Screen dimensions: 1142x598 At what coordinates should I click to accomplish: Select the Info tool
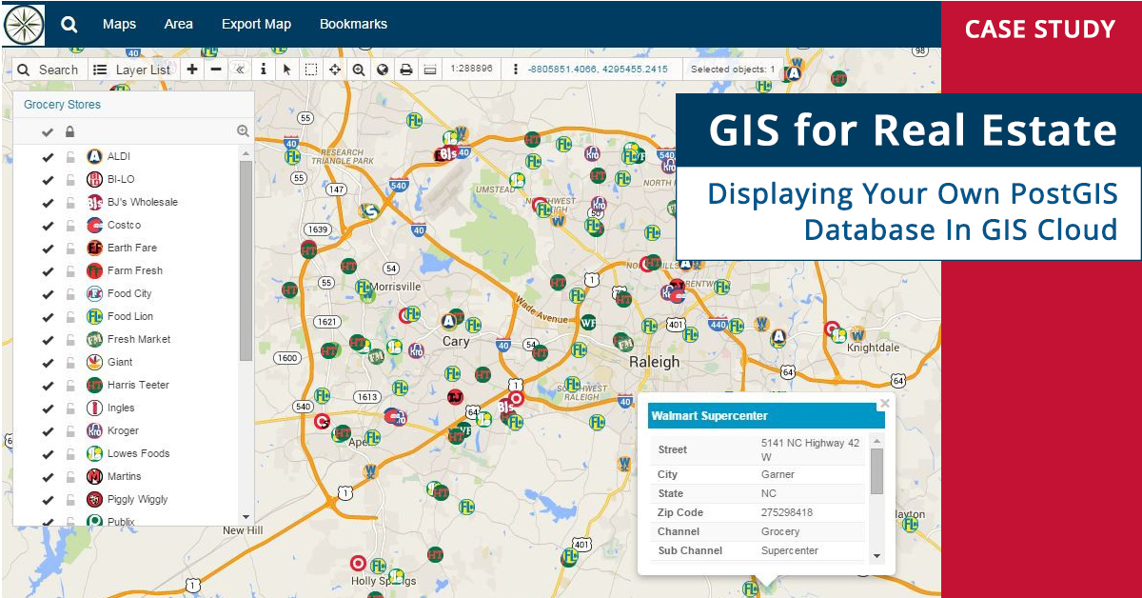pyautogui.click(x=264, y=70)
